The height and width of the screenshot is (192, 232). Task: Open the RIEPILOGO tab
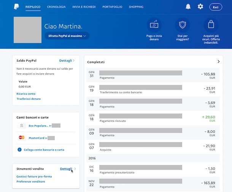33,7
